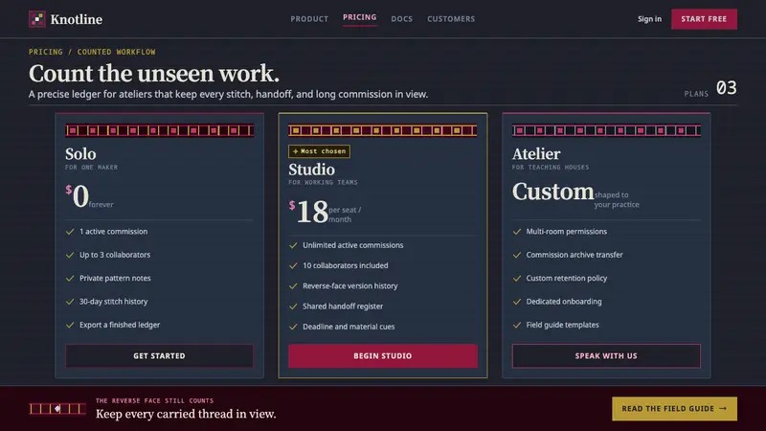Select the Pricing nav item
This screenshot has width=766, height=431.
[x=360, y=17]
